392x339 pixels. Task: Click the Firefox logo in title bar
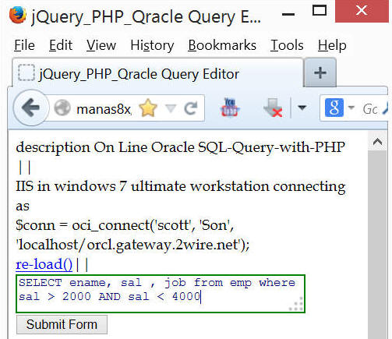(x=18, y=15)
